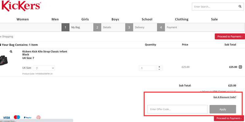
Task: Open the Sale menu
Action: (214, 19)
